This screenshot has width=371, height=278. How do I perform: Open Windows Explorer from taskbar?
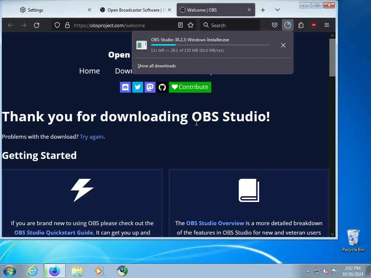click(77, 271)
